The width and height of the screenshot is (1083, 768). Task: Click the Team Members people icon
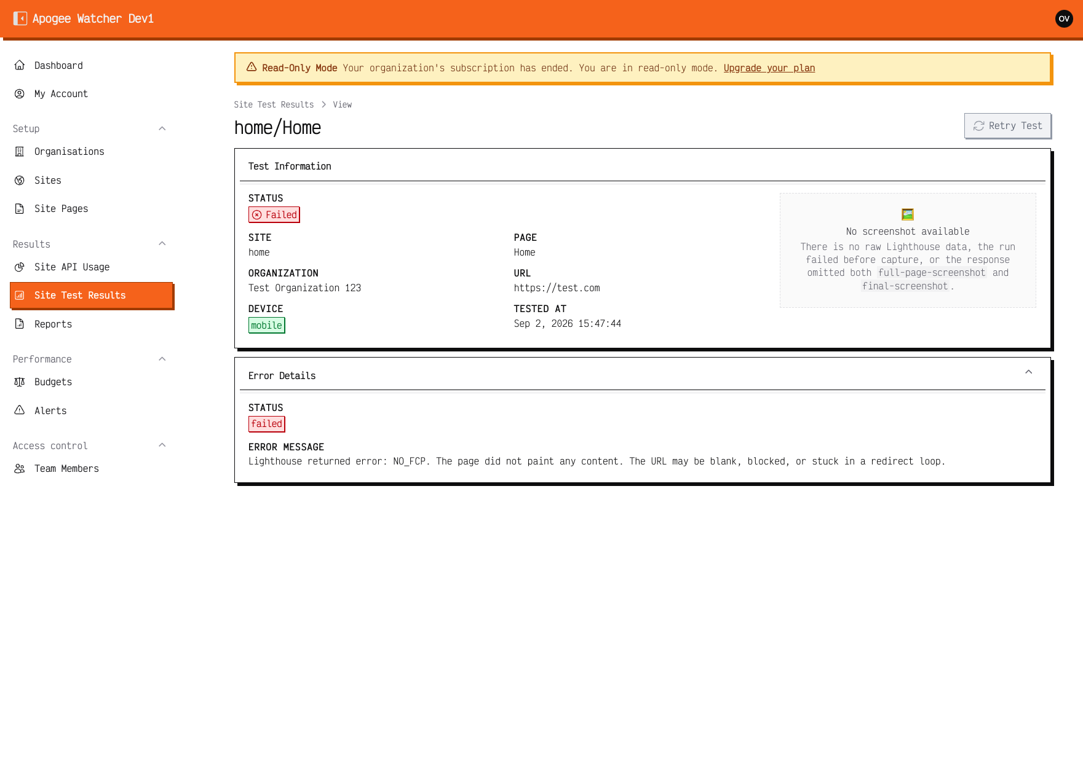click(20, 469)
